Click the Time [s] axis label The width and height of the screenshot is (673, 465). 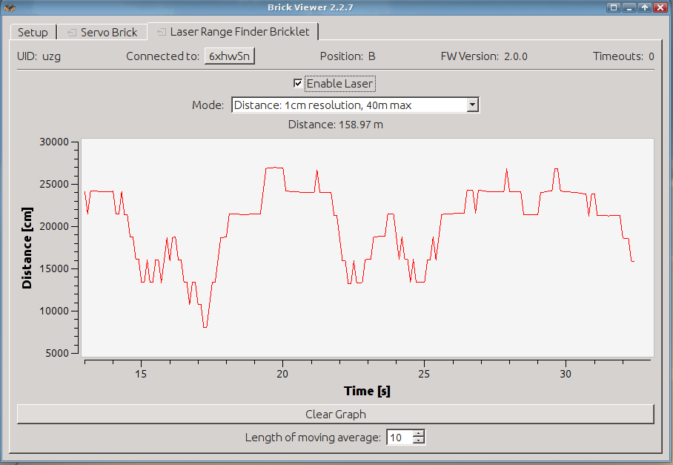point(367,391)
